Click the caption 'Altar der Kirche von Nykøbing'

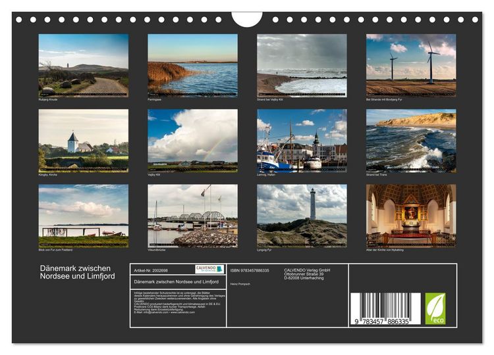385,250
